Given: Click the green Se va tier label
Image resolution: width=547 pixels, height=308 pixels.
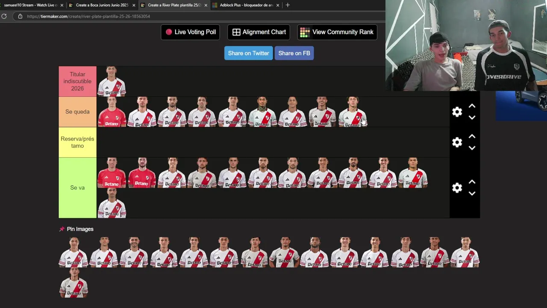Looking at the screenshot, I should (x=77, y=188).
